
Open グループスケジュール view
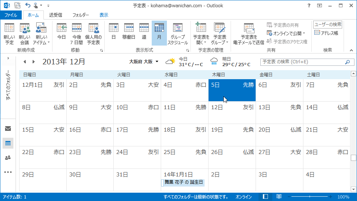[178, 34]
